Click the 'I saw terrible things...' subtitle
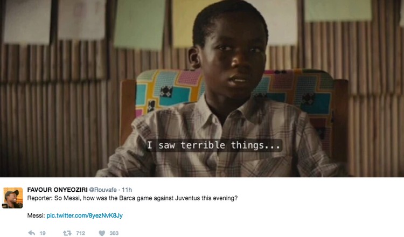 coord(213,145)
